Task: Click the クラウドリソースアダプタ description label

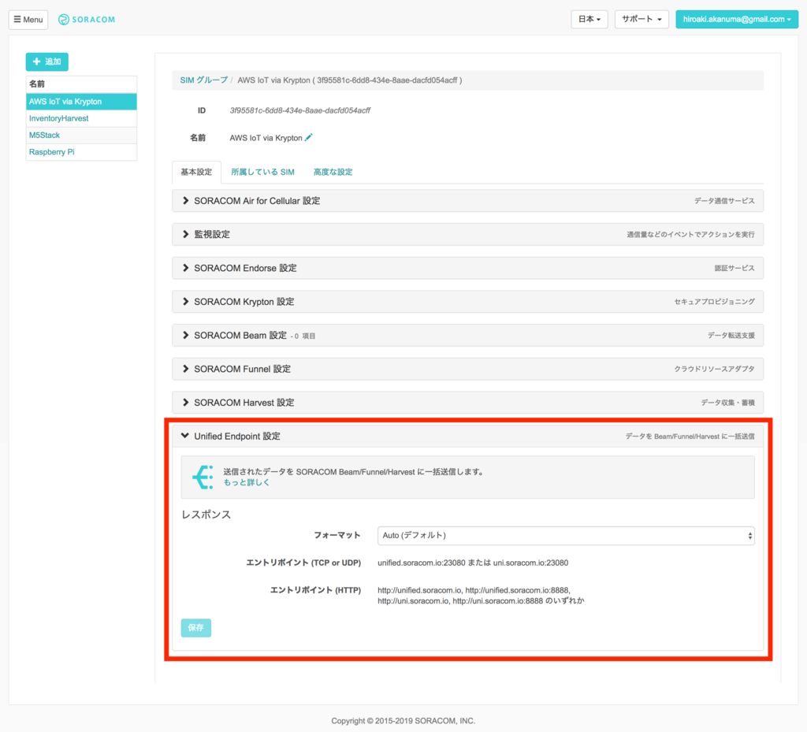Action: [x=714, y=369]
